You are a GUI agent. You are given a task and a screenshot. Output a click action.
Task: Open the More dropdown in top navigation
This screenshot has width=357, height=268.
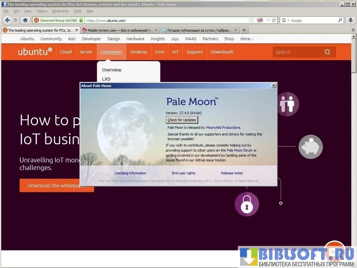(x=247, y=39)
